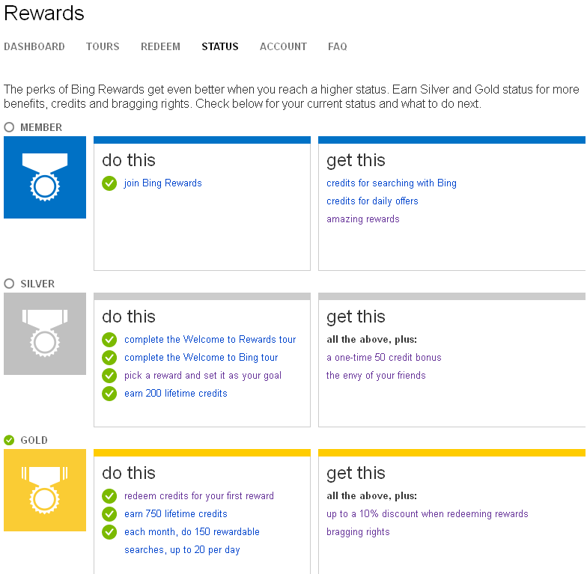Click checkmark beside 150 rewardable searches
587x574 pixels.
tap(109, 532)
